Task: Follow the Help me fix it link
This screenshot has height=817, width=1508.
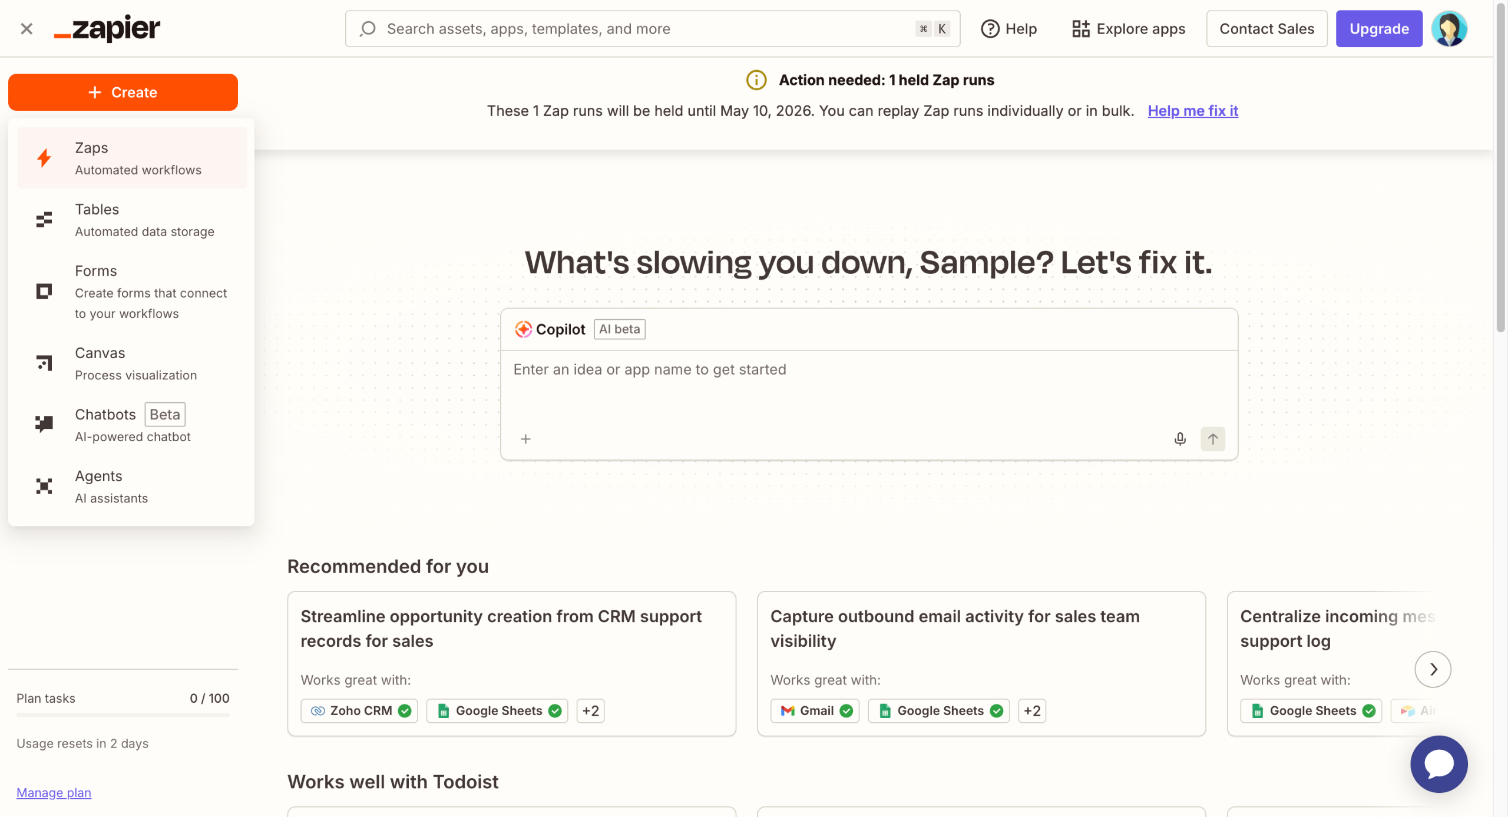Action: click(x=1192, y=111)
